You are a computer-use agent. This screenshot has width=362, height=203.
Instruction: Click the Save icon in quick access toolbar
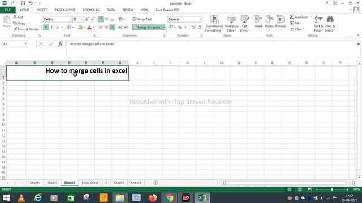coord(23,3)
